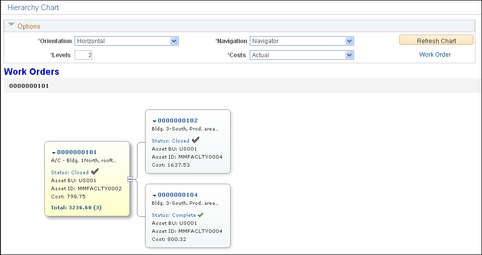Screen dimensions: 482x255
Task: Click the Refresh Chart button
Action: click(436, 41)
